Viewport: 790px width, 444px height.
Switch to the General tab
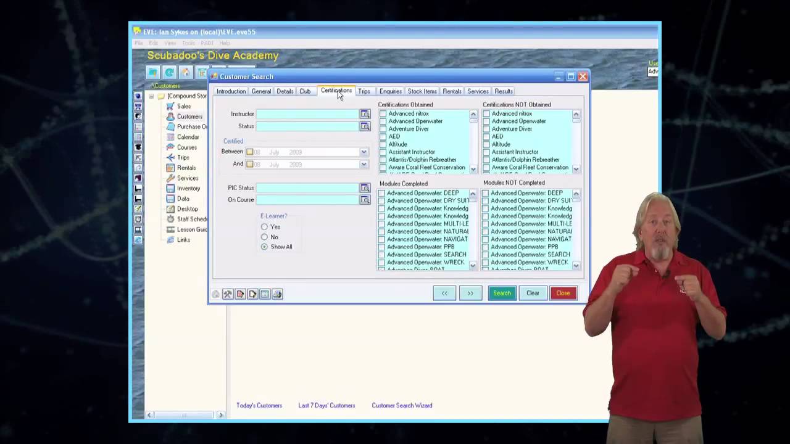coord(261,91)
